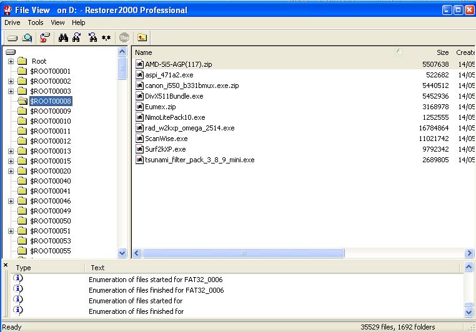The image size is (476, 332).
Task: Click the Root folder icon in the tree
Action: pos(22,61)
